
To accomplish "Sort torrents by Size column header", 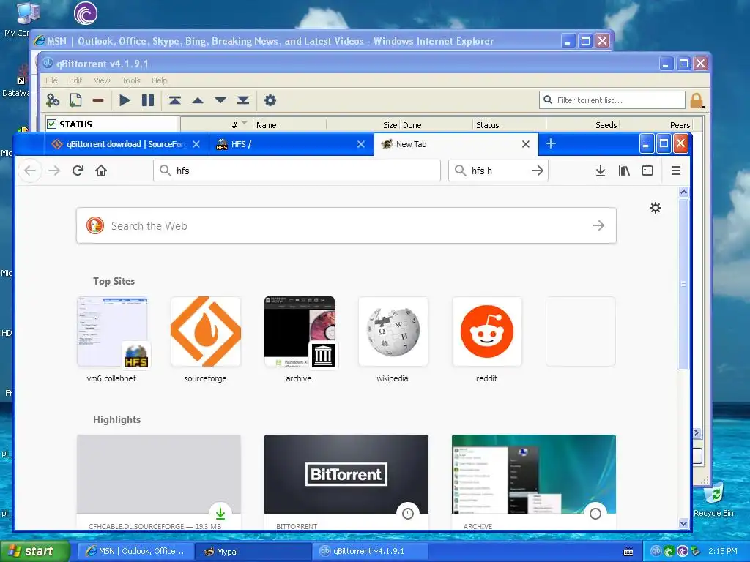I will pyautogui.click(x=363, y=124).
